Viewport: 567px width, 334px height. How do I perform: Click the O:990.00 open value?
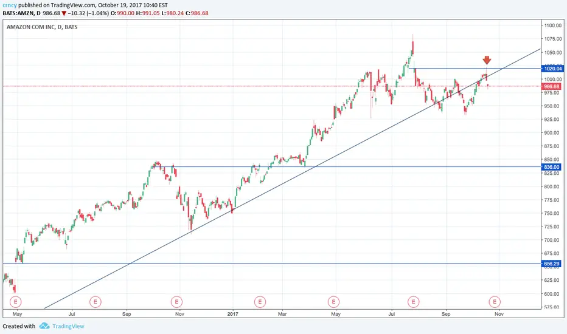pyautogui.click(x=122, y=13)
